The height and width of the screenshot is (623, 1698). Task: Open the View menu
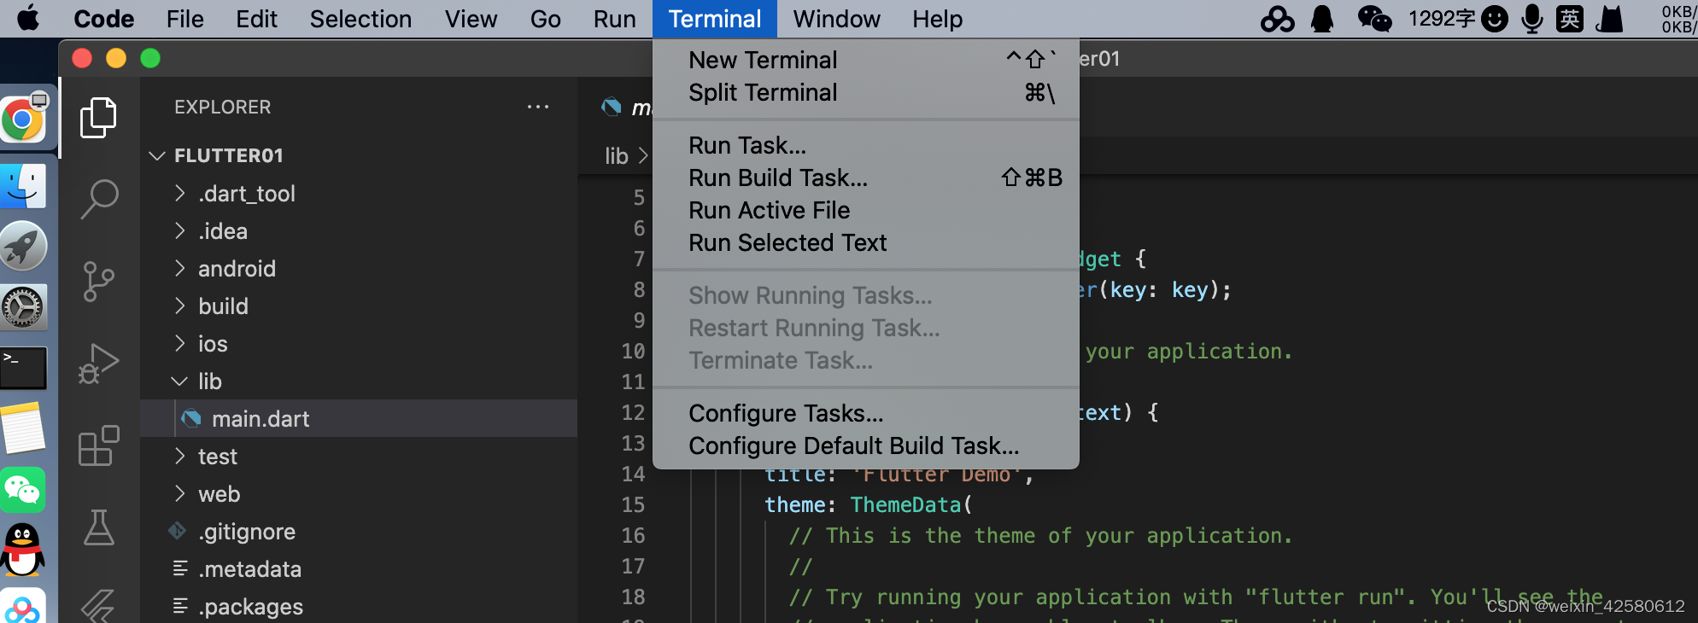471,19
